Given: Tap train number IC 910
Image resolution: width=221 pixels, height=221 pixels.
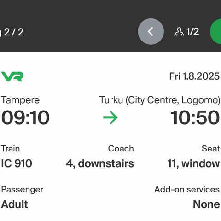Looking at the screenshot, I should (x=17, y=163).
